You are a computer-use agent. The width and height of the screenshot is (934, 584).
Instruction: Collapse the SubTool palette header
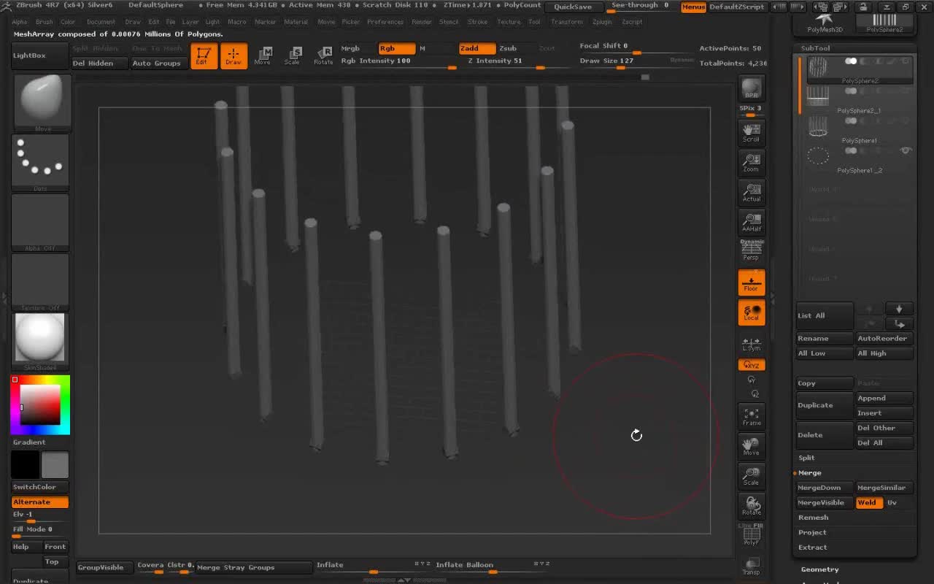tap(816, 48)
